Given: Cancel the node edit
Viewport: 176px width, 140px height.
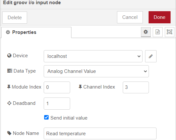Looking at the screenshot, I should pyautogui.click(x=130, y=17).
